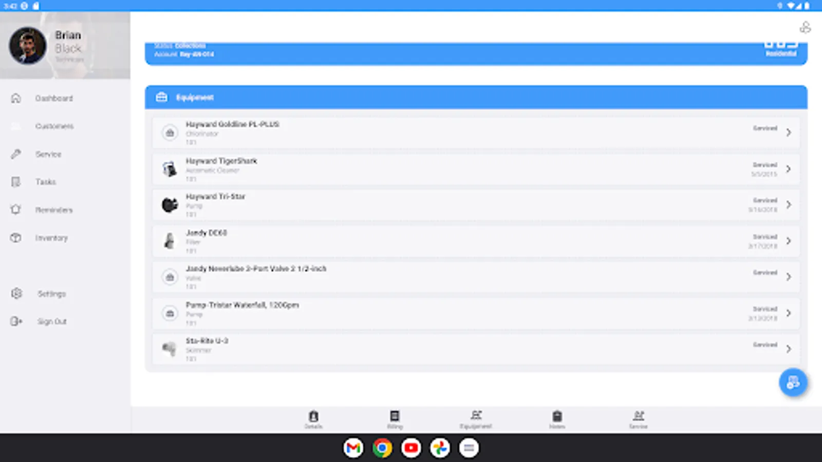Click the Jandy DE60 filter thumbnail
This screenshot has height=462, width=822.
click(170, 241)
